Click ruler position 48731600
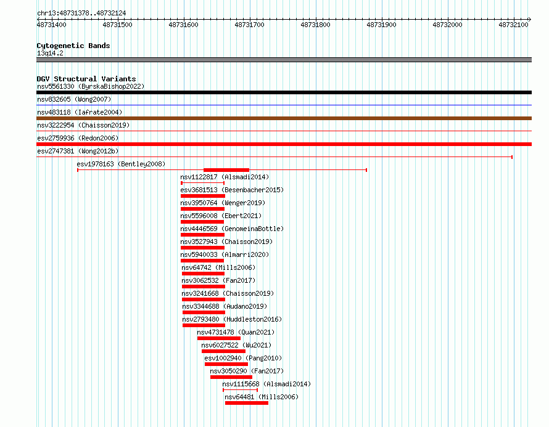This screenshot has height=427, width=549. pyautogui.click(x=183, y=25)
